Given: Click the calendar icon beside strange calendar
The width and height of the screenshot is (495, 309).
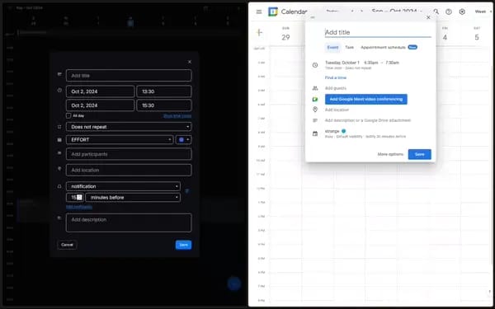Looking at the screenshot, I should (x=315, y=133).
